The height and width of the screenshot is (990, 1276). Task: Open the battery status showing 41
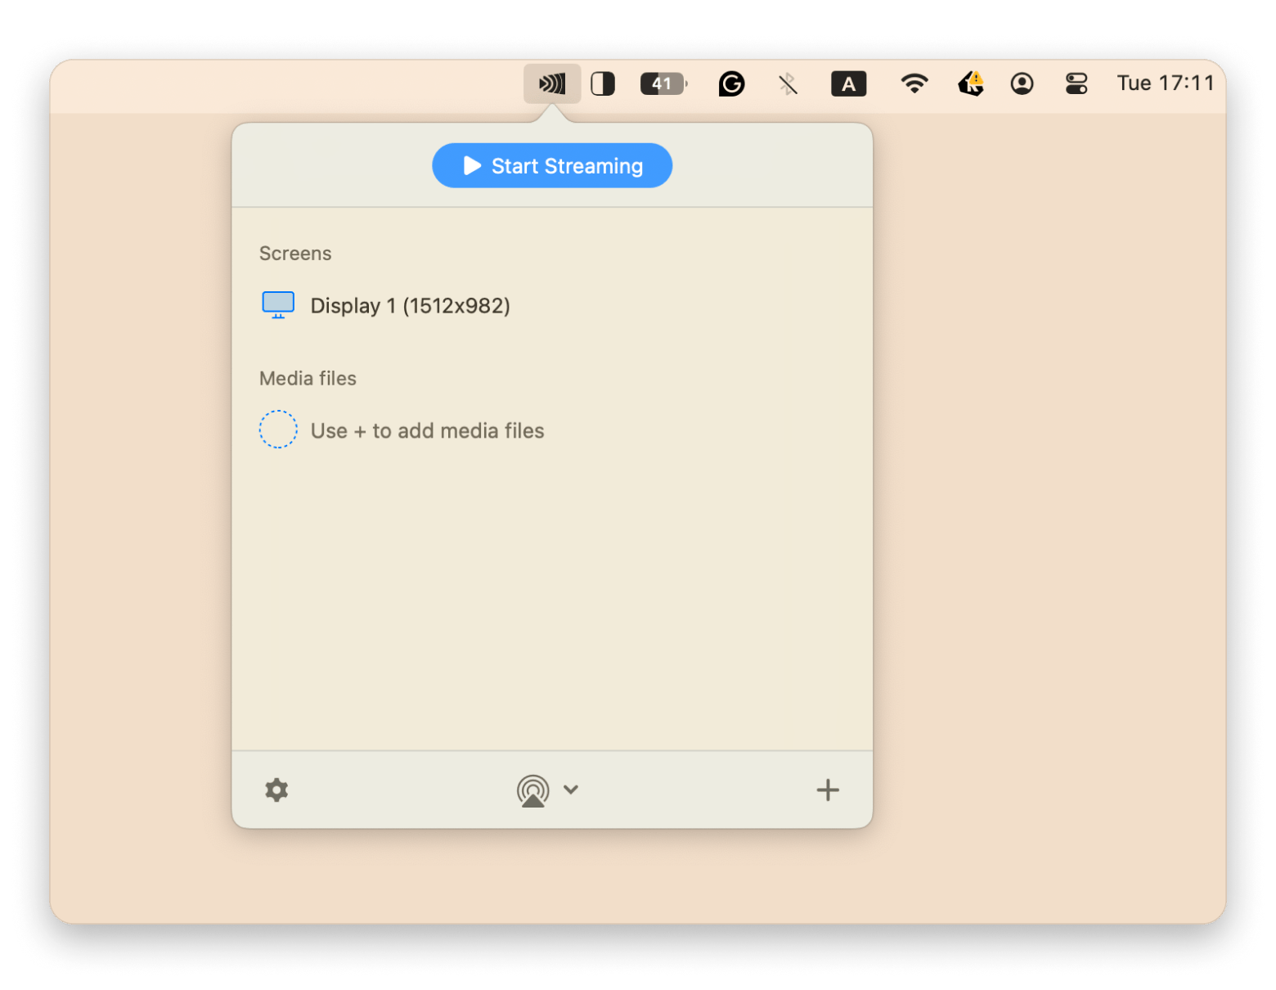[663, 83]
